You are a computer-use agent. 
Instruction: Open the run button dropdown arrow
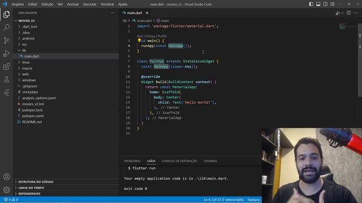point(342,13)
